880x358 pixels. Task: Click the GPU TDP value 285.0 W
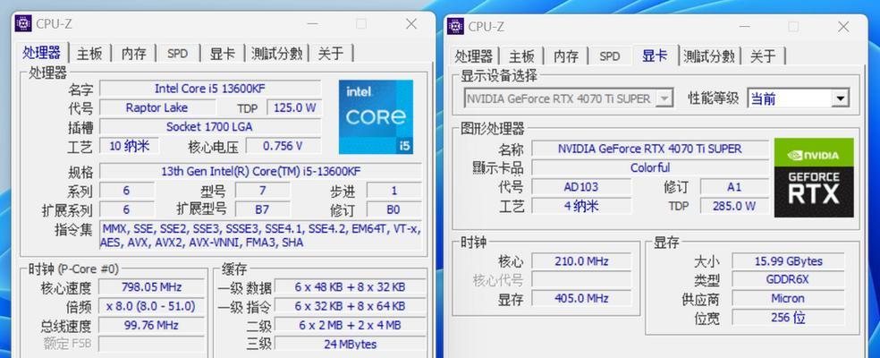click(734, 206)
